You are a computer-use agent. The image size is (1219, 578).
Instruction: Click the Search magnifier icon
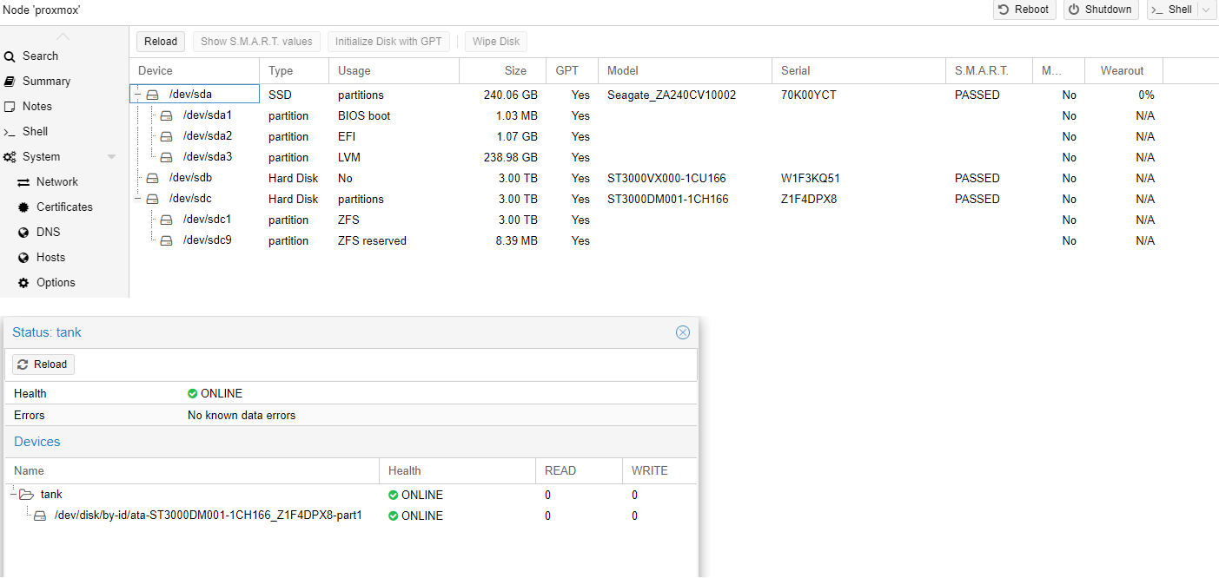click(x=10, y=56)
